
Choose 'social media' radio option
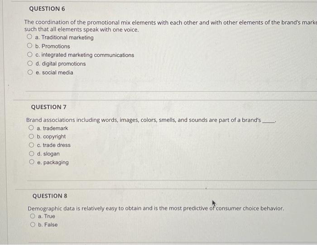coord(30,72)
